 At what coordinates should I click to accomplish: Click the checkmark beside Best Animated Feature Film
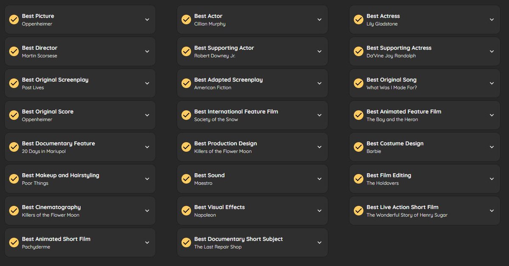[359, 115]
